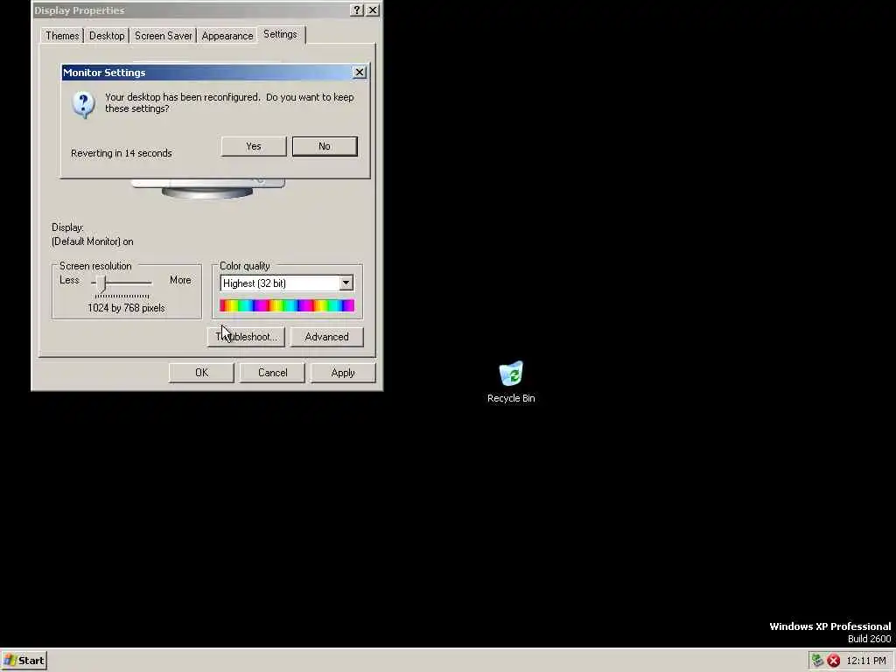Open the Desktop tab

(x=107, y=35)
